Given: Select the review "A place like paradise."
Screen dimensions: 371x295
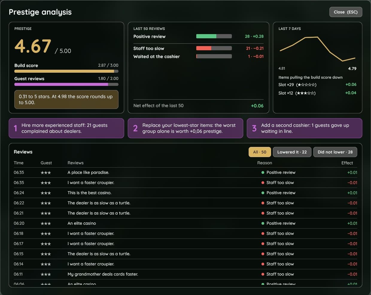Looking at the screenshot, I should (88, 172).
